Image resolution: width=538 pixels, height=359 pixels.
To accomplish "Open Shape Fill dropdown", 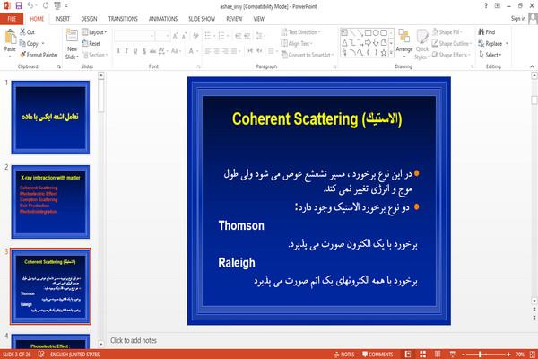I will (x=447, y=32).
